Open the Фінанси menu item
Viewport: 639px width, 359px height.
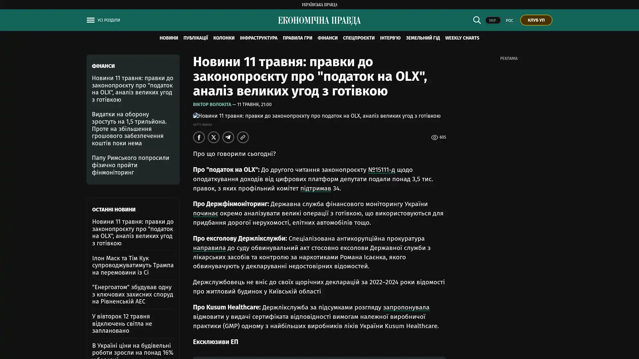[x=327, y=38]
